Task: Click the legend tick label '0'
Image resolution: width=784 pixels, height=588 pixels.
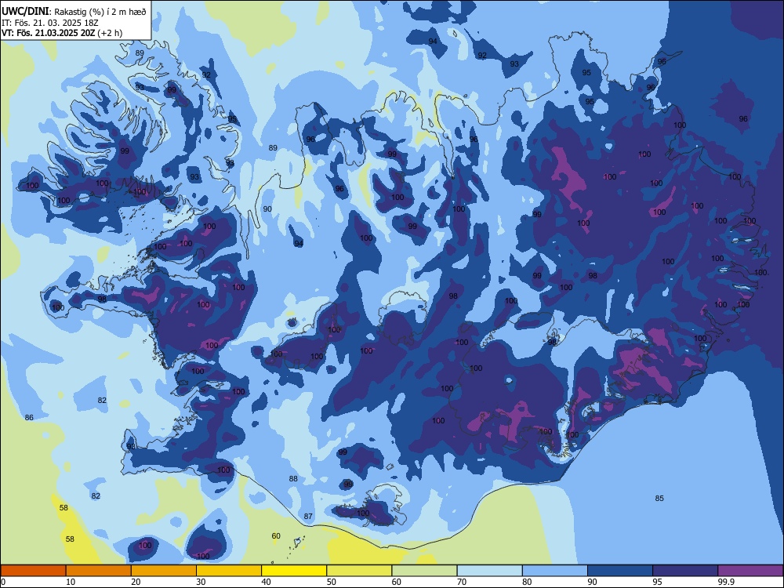Action: click(x=3, y=582)
